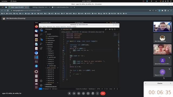Switch the en keyboard layout indicator
The width and height of the screenshot is (173, 97).
tap(156, 1)
